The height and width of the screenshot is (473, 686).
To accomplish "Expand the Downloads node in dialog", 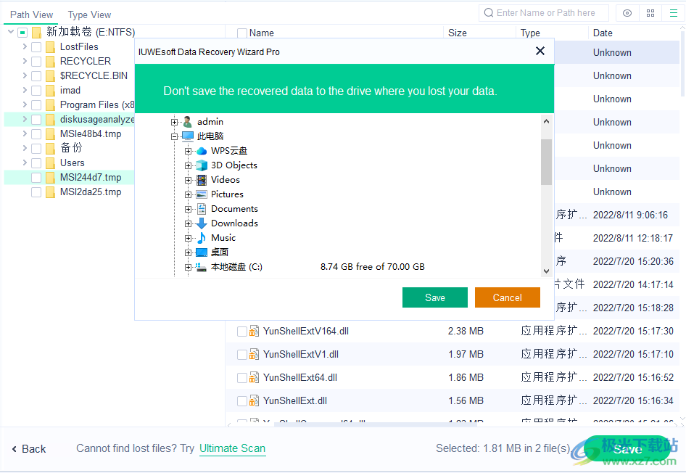I will (x=188, y=223).
